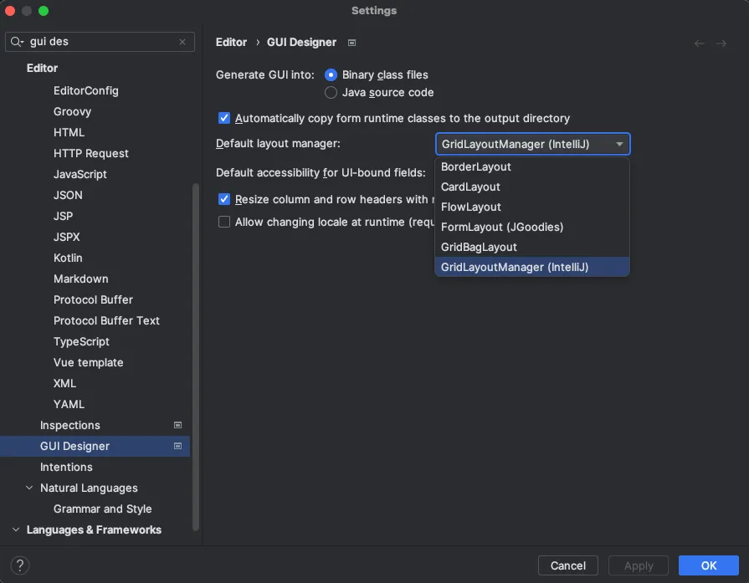Click the settings icon beside the GUI Designer breadcrumb
The height and width of the screenshot is (583, 749).
(351, 43)
